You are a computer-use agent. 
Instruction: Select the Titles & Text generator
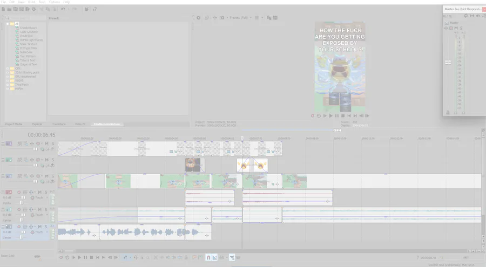(28, 60)
